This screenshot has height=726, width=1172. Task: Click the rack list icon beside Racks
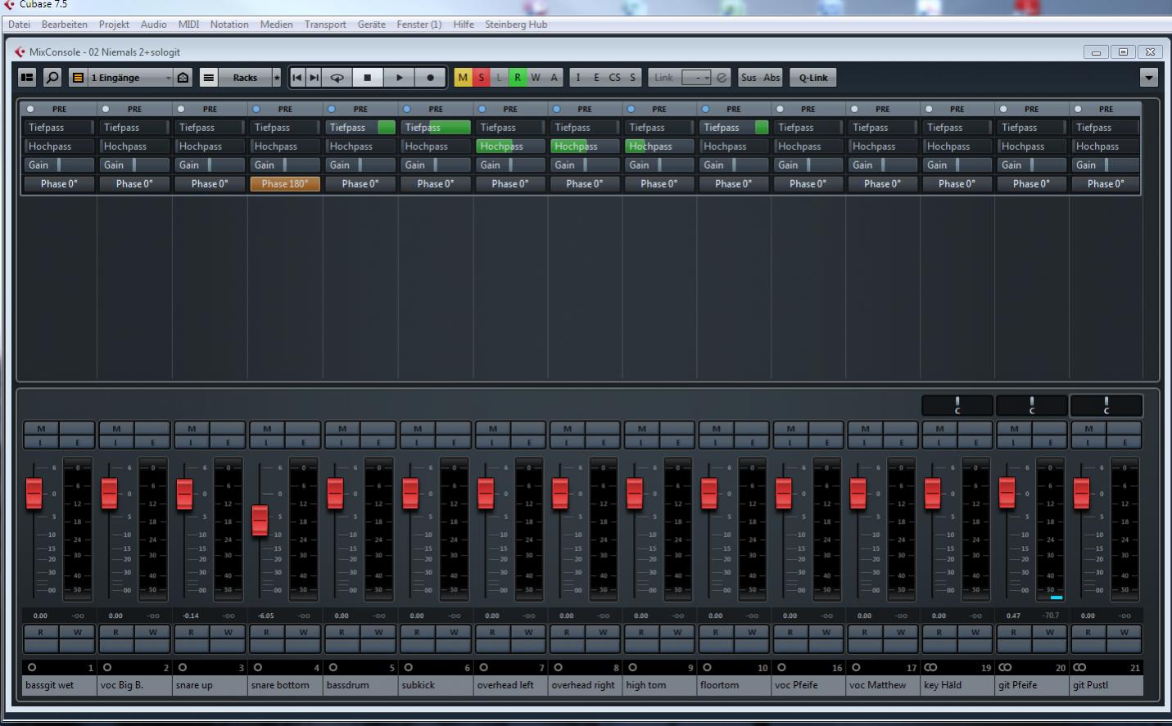[209, 78]
